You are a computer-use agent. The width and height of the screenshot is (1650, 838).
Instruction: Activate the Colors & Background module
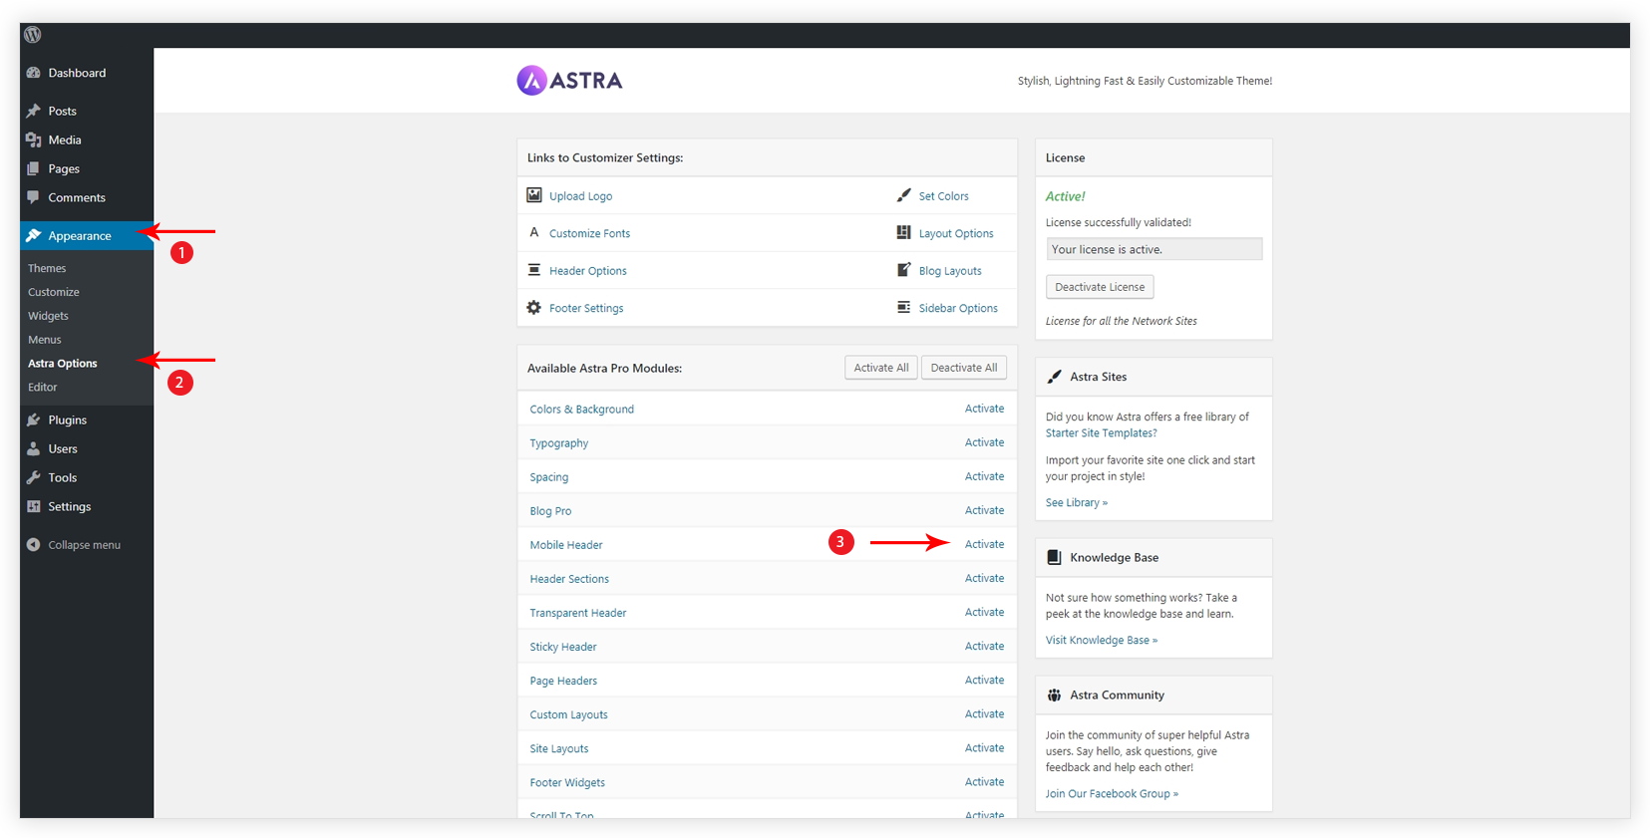[984, 409]
